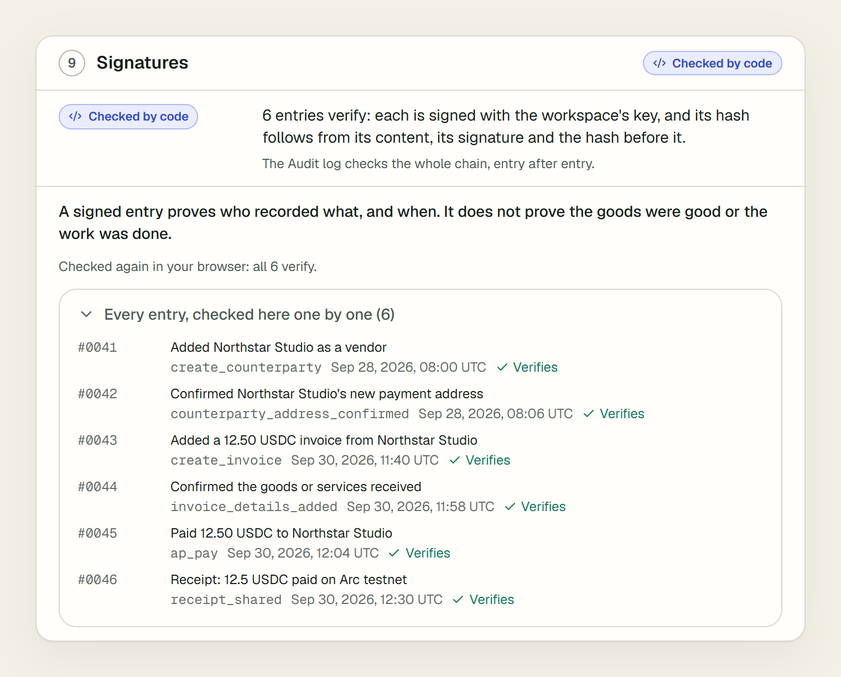Click 'Receipt: 12.5 USDC paid on Arc testnet'

point(289,580)
